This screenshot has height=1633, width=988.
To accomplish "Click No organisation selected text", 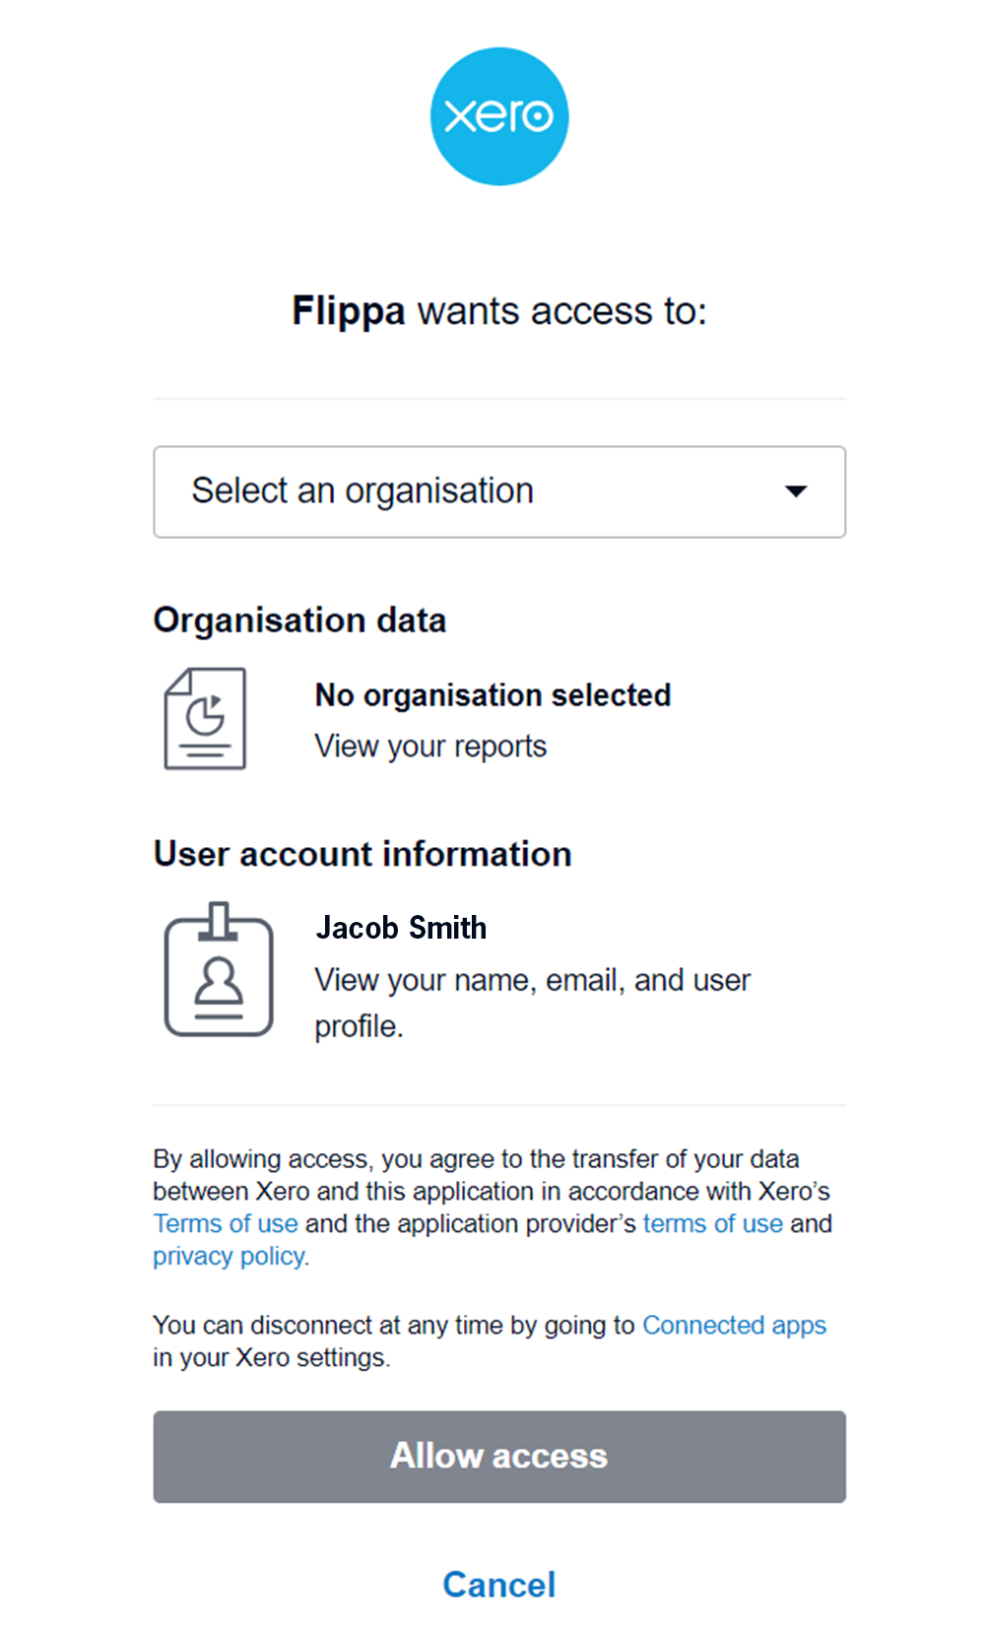I will pos(493,695).
